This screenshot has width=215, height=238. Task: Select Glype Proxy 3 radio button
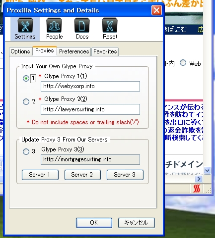tap(26, 151)
